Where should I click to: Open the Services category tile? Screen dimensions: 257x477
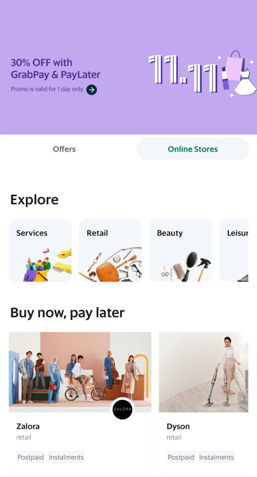[40, 250]
